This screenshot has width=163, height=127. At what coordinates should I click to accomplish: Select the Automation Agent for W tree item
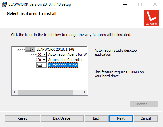click(68, 54)
